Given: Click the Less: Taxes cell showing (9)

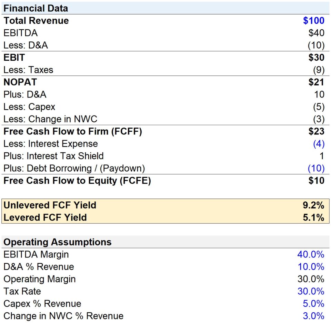Looking at the screenshot, I should pyautogui.click(x=318, y=70).
